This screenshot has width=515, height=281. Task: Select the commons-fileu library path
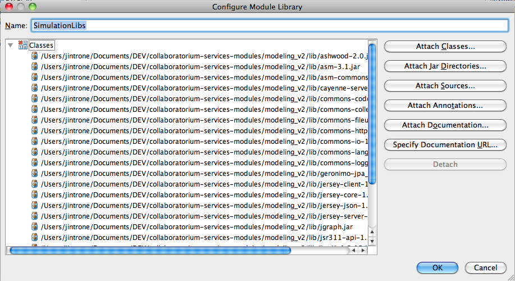(204, 120)
